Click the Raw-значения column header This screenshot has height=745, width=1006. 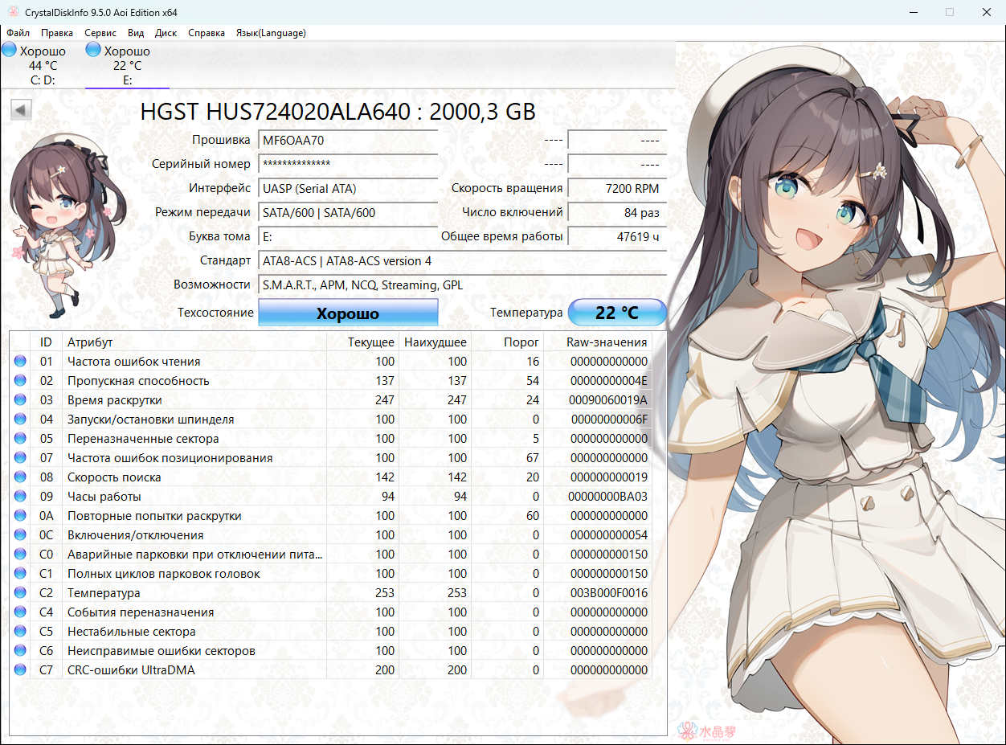pyautogui.click(x=606, y=342)
